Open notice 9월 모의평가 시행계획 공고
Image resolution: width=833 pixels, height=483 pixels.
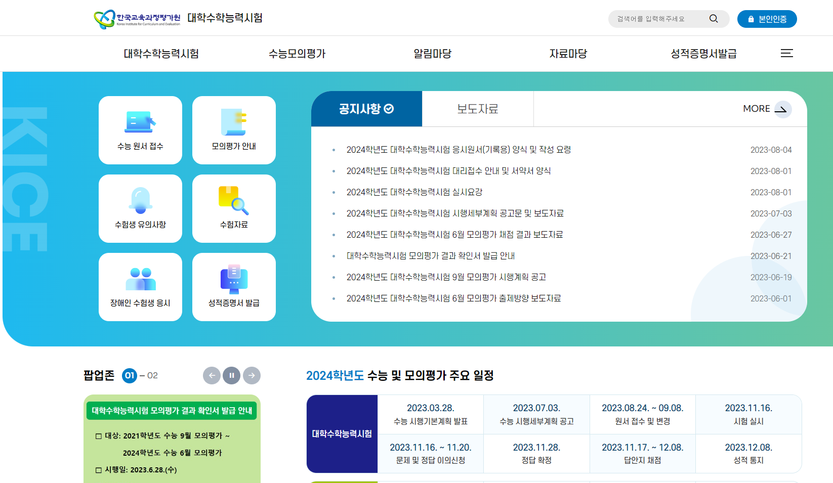coord(446,277)
